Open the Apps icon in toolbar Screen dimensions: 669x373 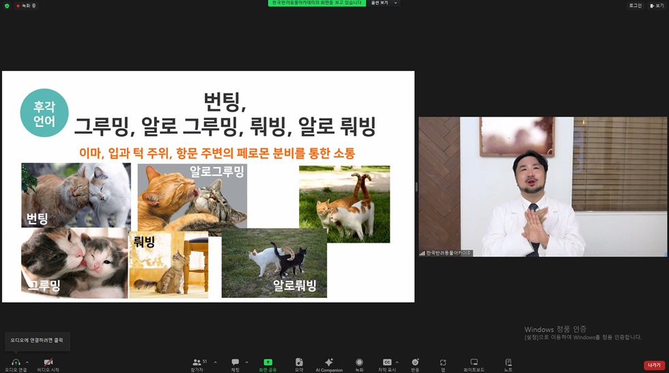(x=443, y=362)
